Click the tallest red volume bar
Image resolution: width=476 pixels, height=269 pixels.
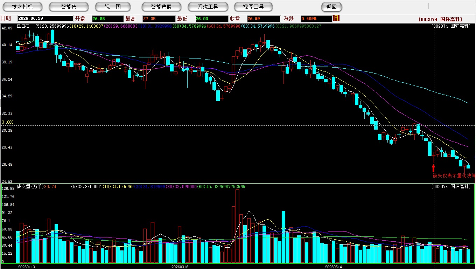click(x=237, y=226)
